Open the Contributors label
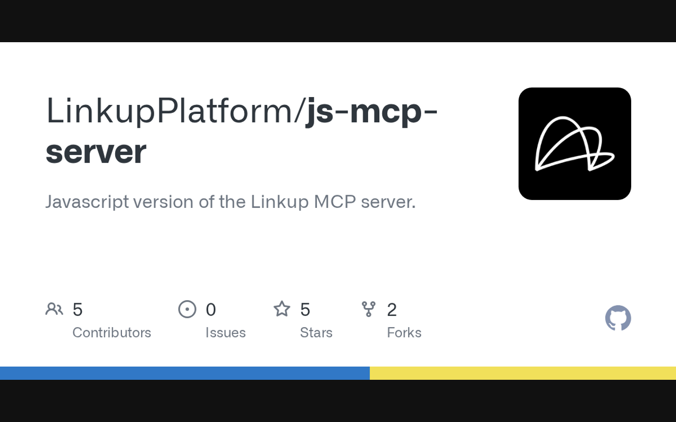The width and height of the screenshot is (676, 422). pos(111,333)
